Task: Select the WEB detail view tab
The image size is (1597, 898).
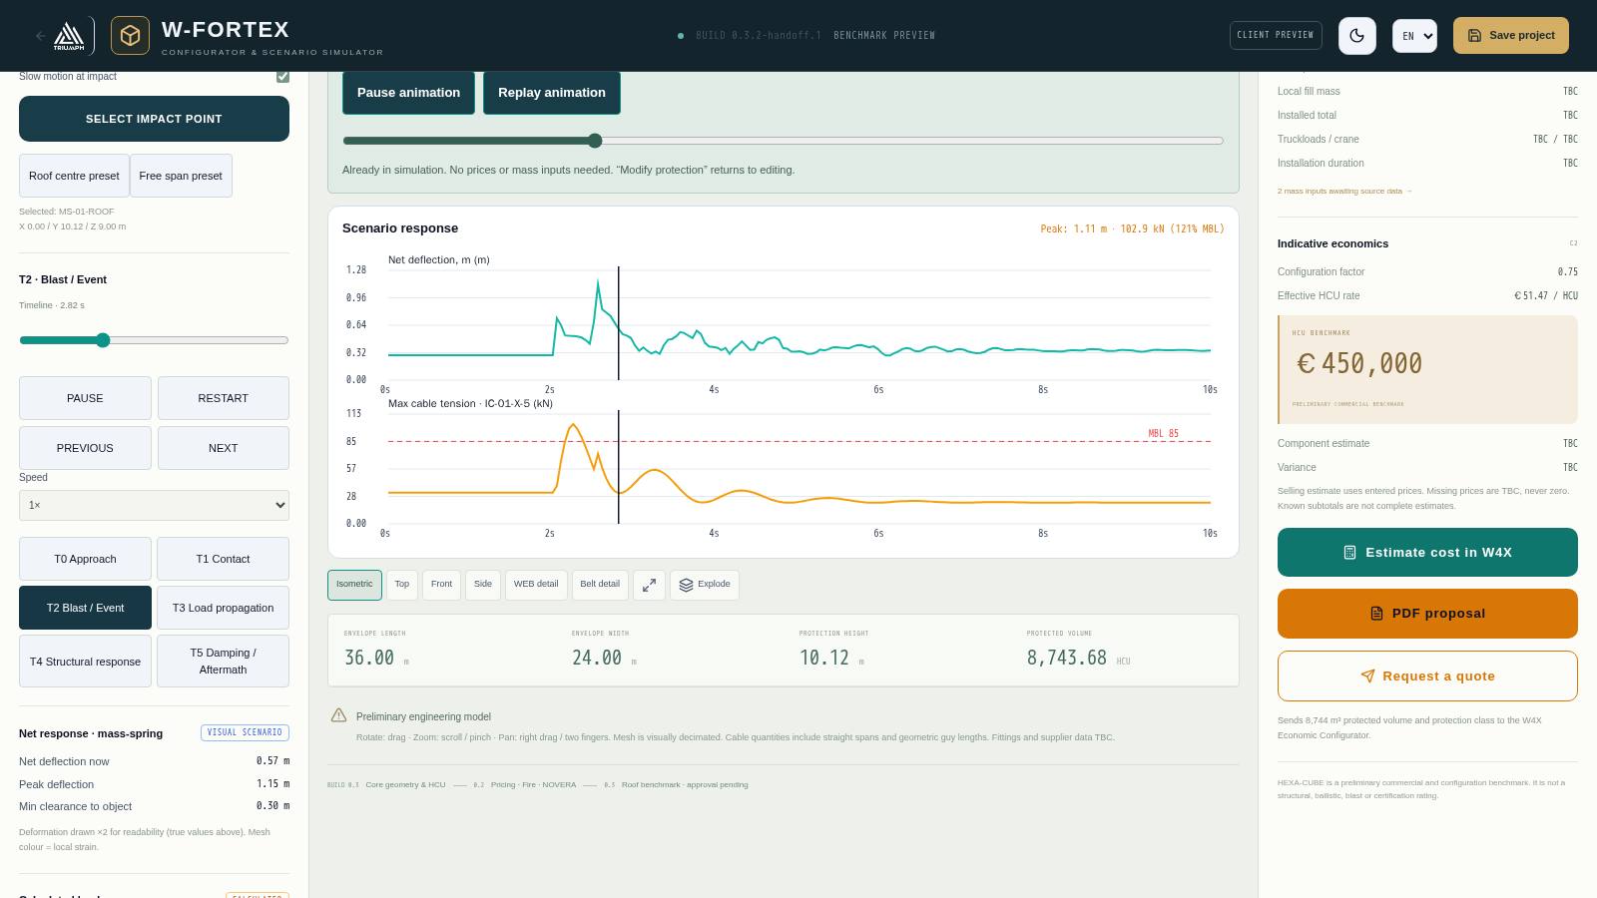Action: 536,585
